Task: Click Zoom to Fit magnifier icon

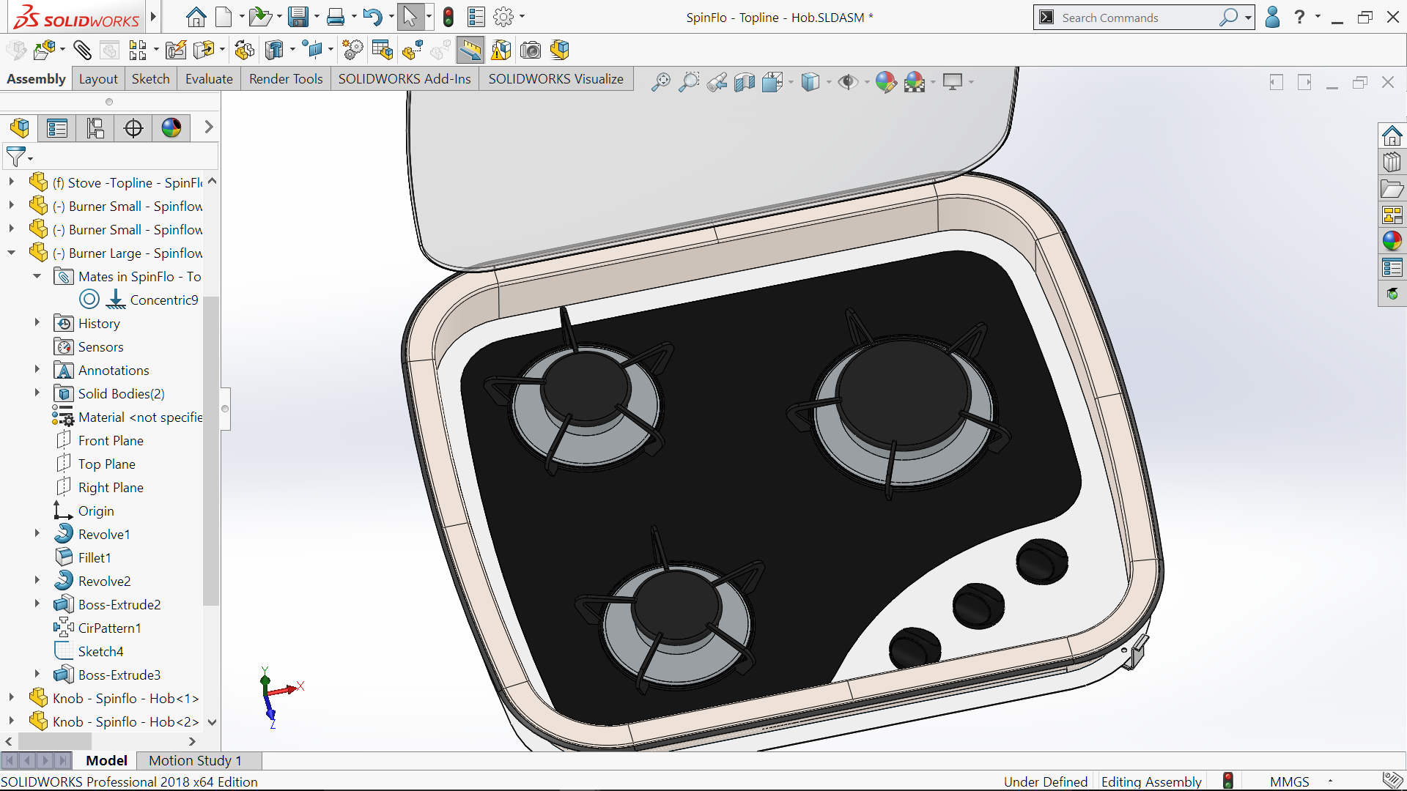Action: (x=660, y=82)
